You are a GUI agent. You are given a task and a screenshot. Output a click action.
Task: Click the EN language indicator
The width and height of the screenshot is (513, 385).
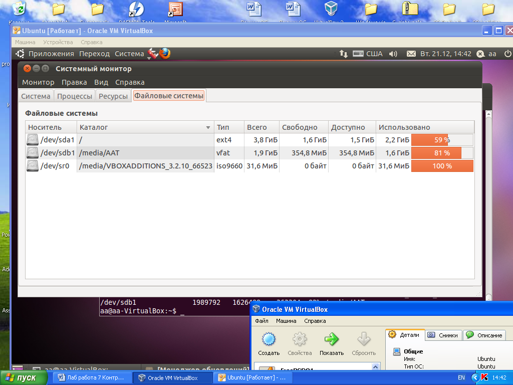pos(461,377)
